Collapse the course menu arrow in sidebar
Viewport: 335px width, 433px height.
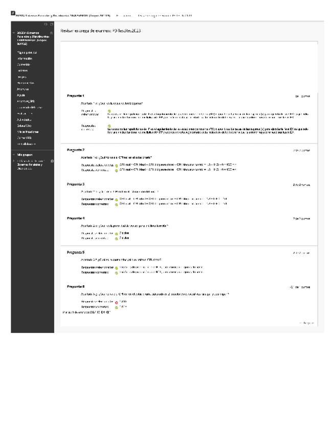(14, 33)
